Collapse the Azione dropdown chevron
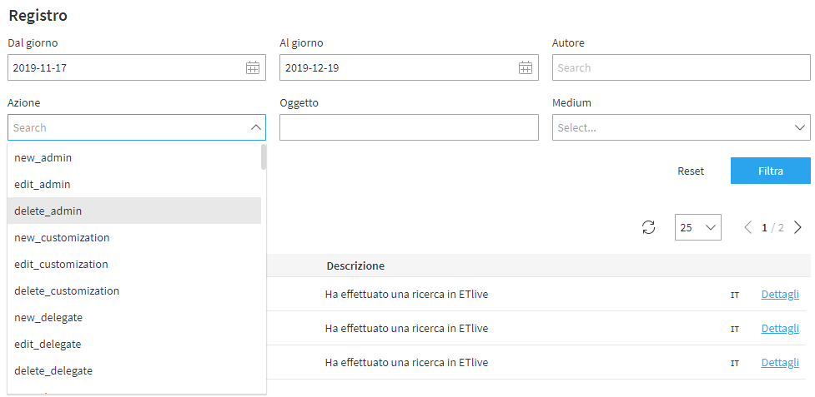Viewport: 815px width, 397px height. (x=255, y=127)
